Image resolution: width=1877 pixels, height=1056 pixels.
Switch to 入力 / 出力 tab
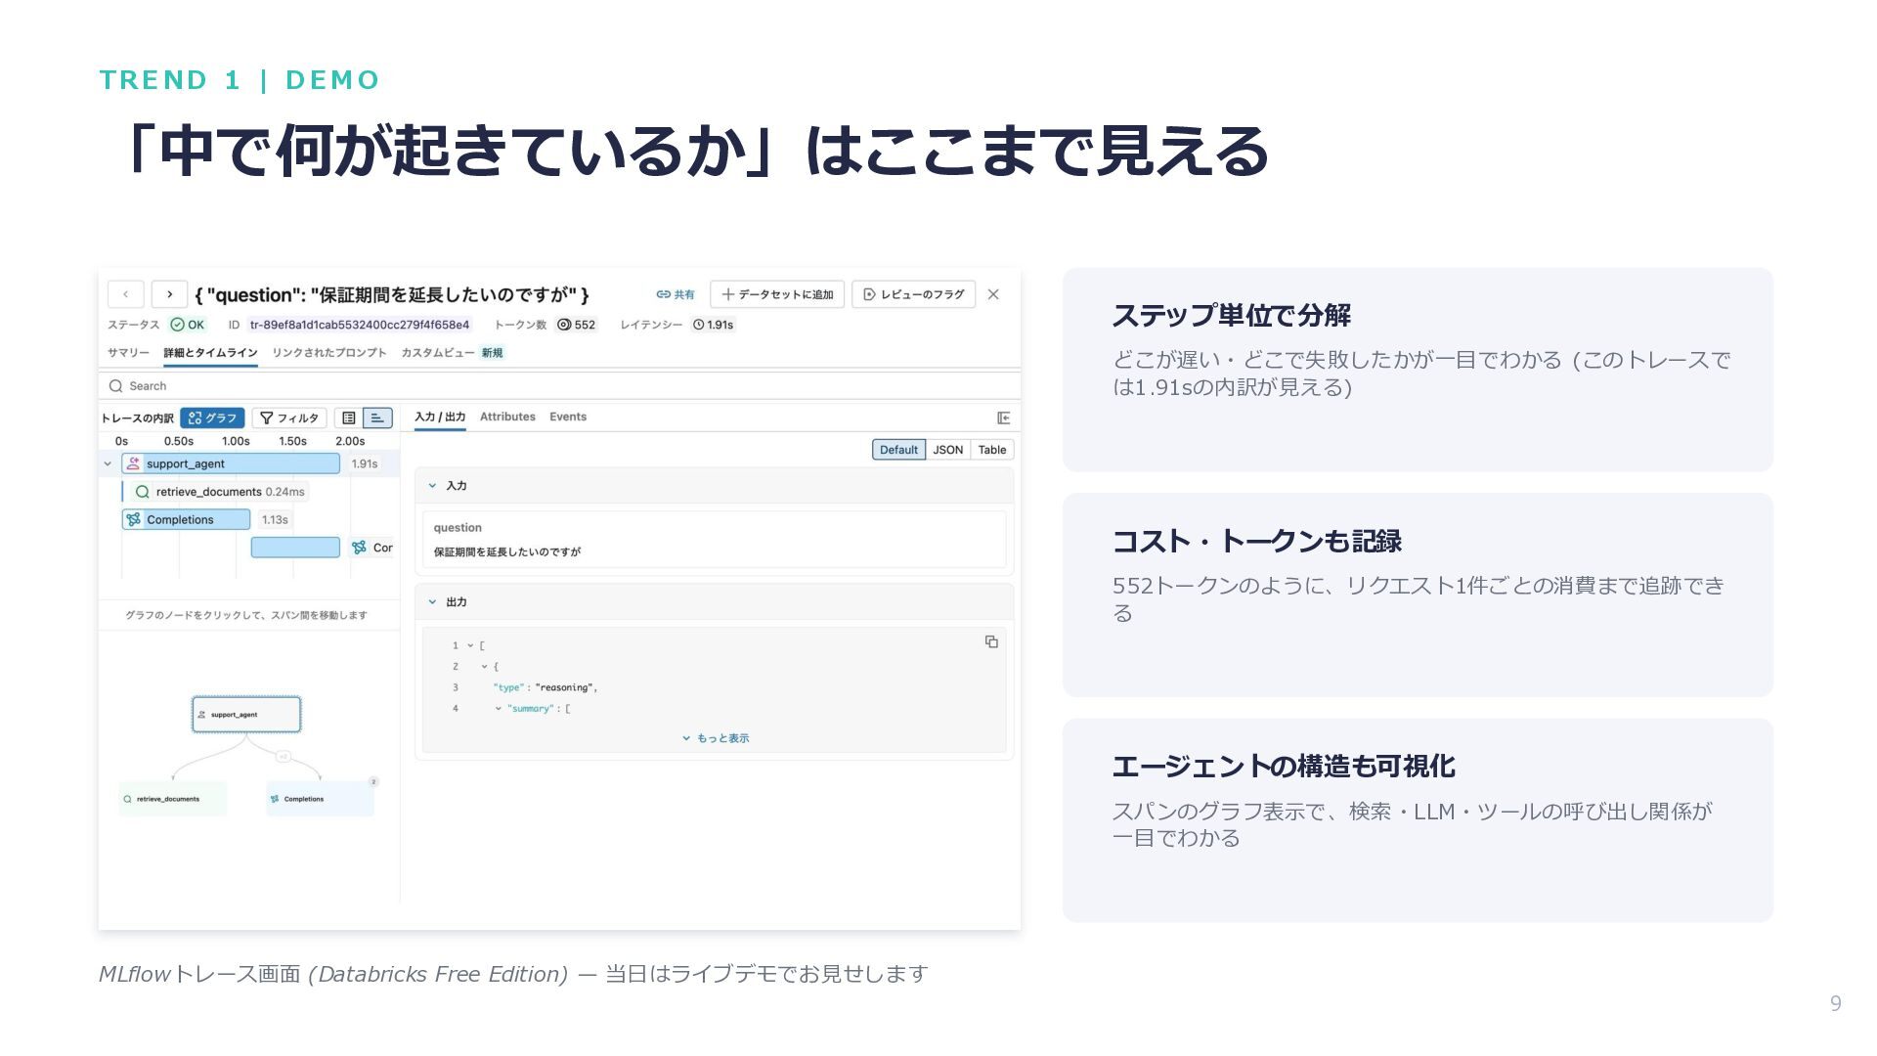(440, 418)
